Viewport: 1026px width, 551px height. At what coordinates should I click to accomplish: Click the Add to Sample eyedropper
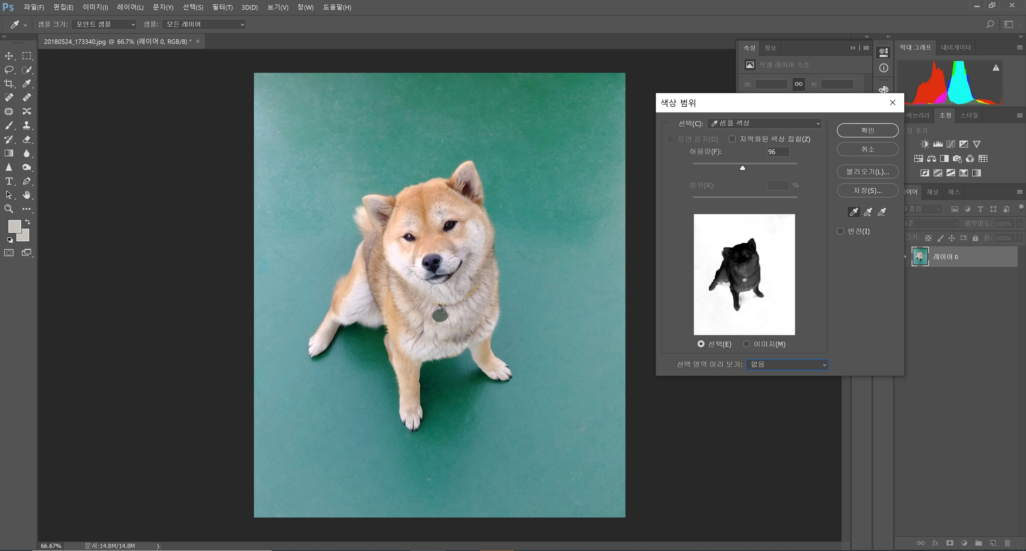(x=868, y=212)
